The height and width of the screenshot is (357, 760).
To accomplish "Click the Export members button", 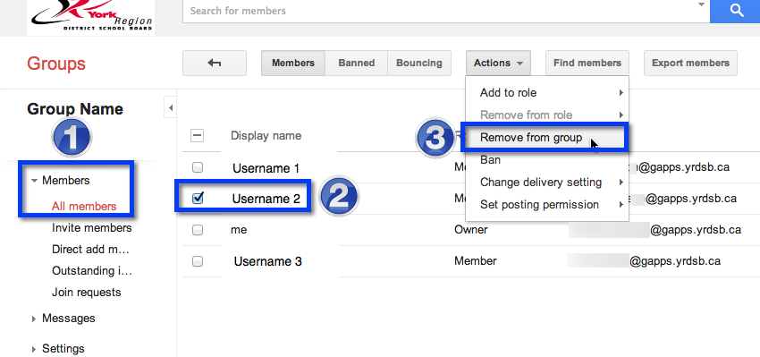I will 690,63.
